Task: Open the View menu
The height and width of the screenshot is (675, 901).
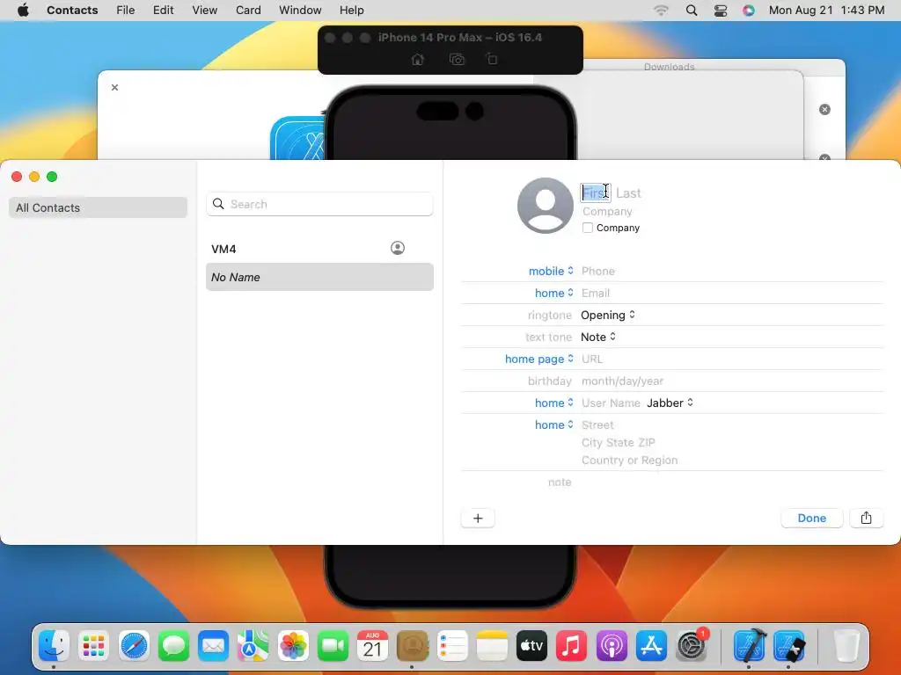Action: 204,11
